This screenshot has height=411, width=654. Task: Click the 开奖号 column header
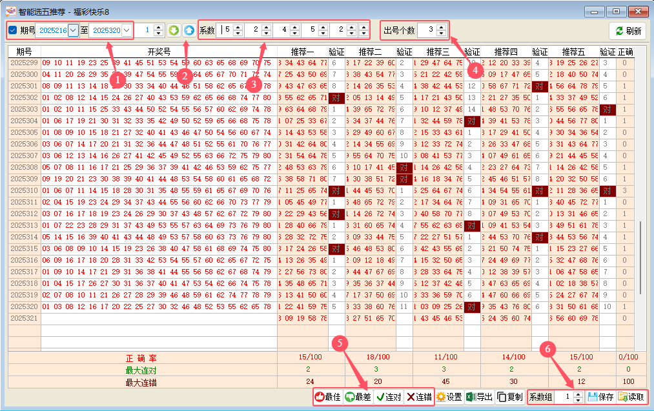tap(159, 51)
